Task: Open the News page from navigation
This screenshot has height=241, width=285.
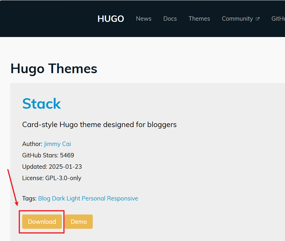Action: (x=144, y=19)
